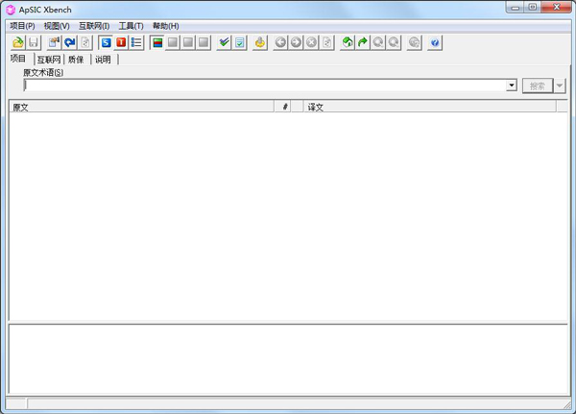Image resolution: width=576 pixels, height=414 pixels.
Task: Click the grayed stop circle icon
Action: coord(311,42)
